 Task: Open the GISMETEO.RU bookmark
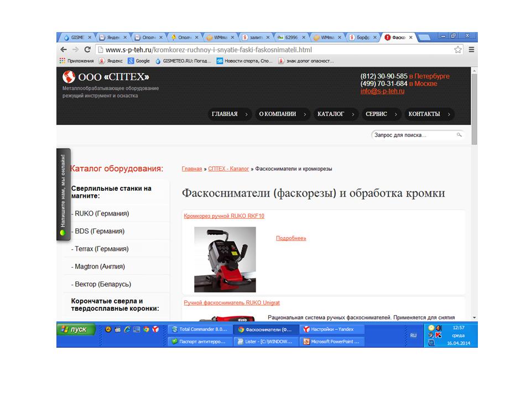tap(183, 61)
